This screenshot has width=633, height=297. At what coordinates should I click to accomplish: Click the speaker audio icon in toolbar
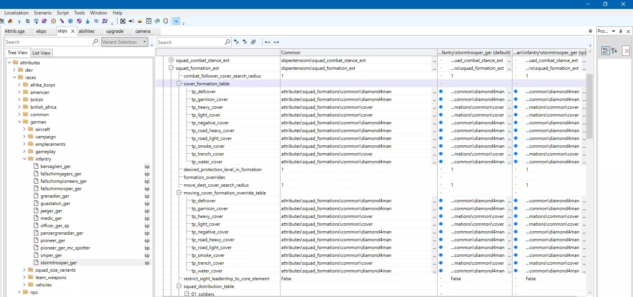(x=131, y=21)
